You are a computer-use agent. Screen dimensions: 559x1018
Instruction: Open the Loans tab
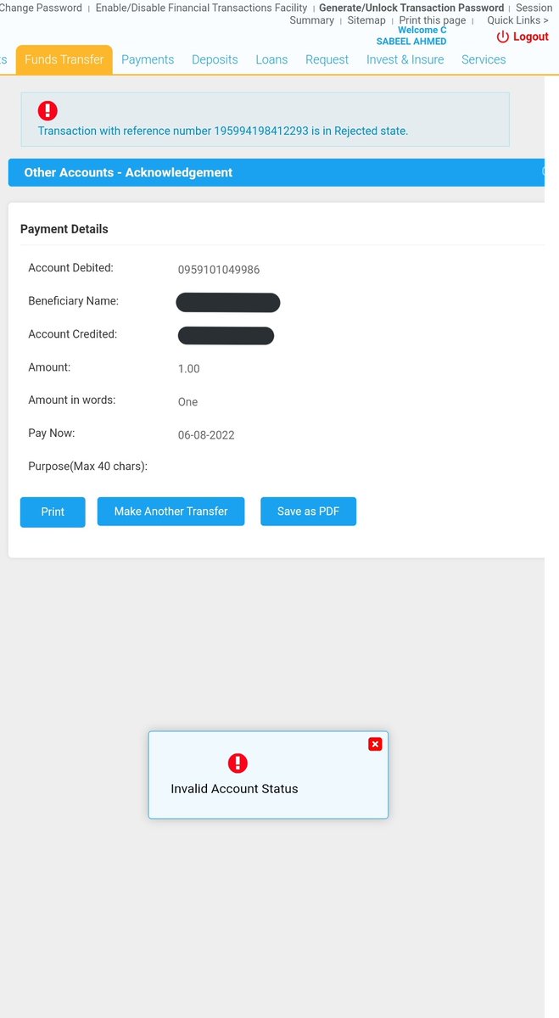(x=271, y=59)
